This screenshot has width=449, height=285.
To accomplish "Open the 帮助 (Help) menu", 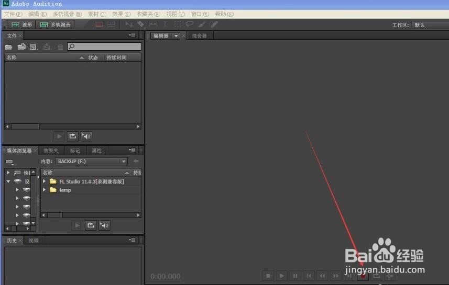I will [224, 14].
